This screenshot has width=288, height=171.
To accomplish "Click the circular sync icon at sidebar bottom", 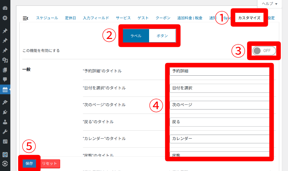I will [x=5, y=163].
